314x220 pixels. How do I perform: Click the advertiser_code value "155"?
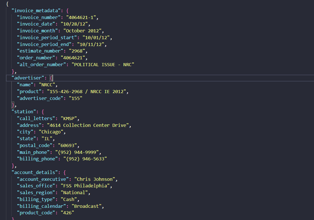click(76, 99)
